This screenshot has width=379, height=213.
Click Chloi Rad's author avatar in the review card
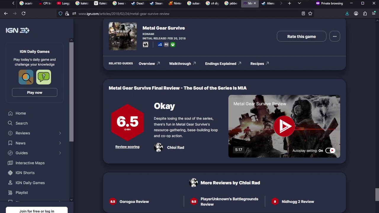pyautogui.click(x=158, y=147)
